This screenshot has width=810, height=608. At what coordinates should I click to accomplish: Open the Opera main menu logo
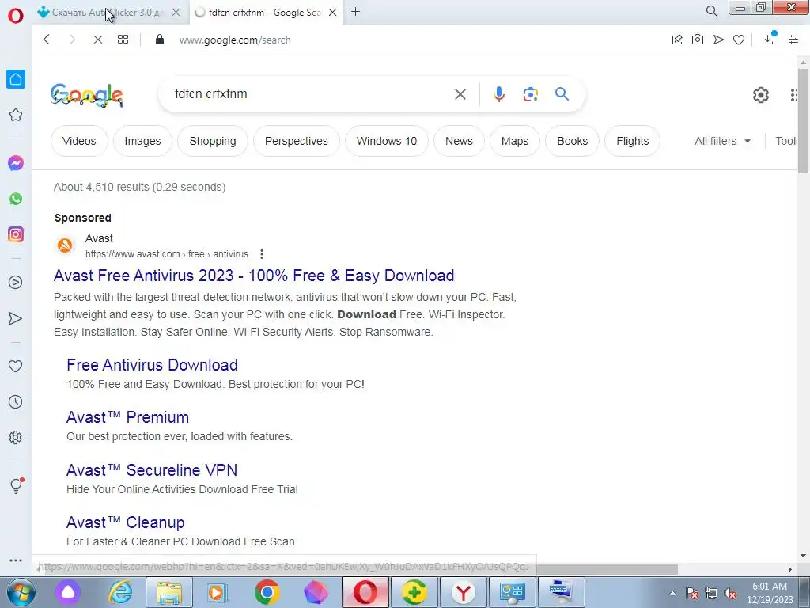pos(16,16)
